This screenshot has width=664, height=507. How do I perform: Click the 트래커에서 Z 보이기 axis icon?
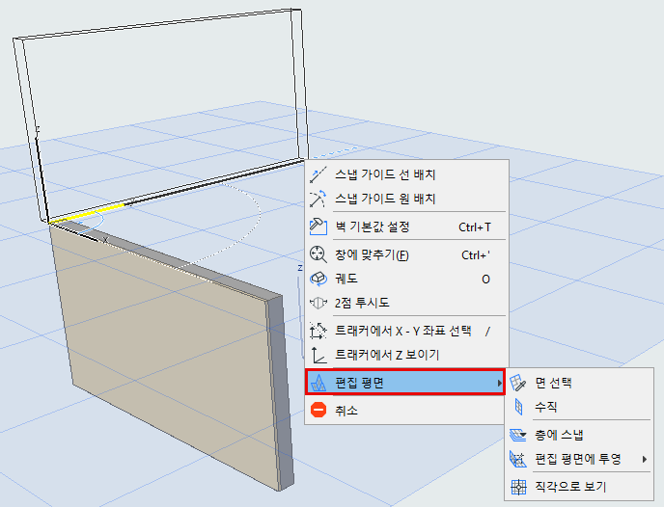coord(318,355)
